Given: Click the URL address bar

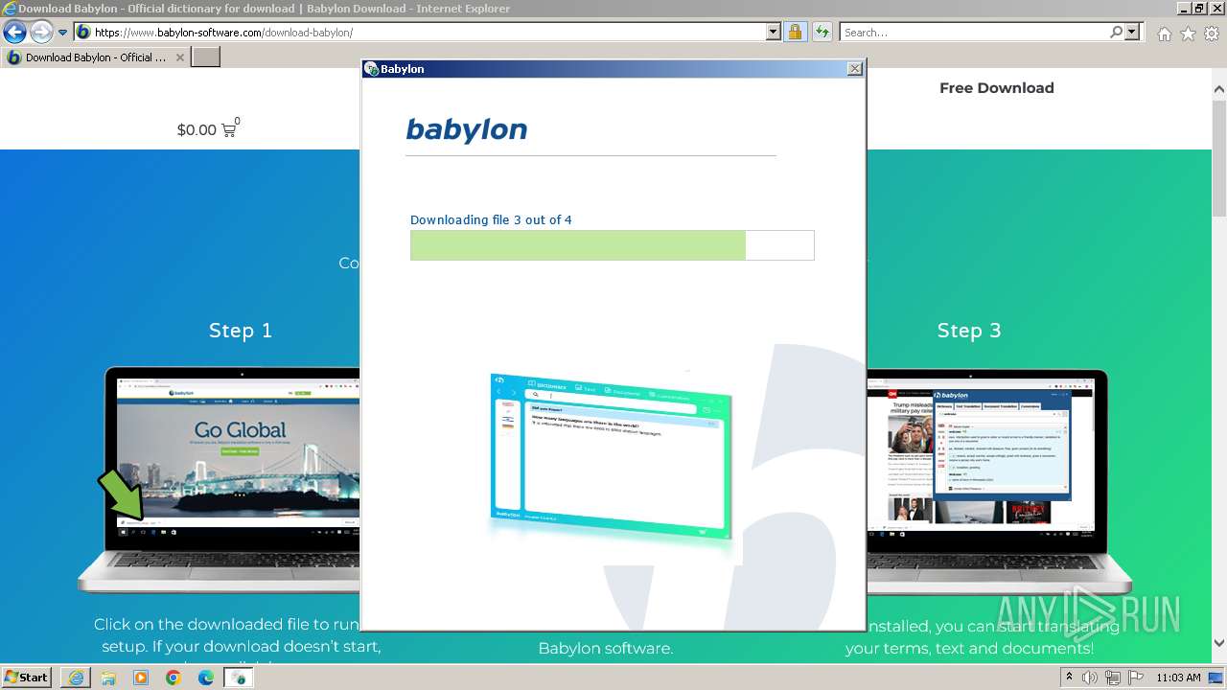Looking at the screenshot, I should [420, 32].
